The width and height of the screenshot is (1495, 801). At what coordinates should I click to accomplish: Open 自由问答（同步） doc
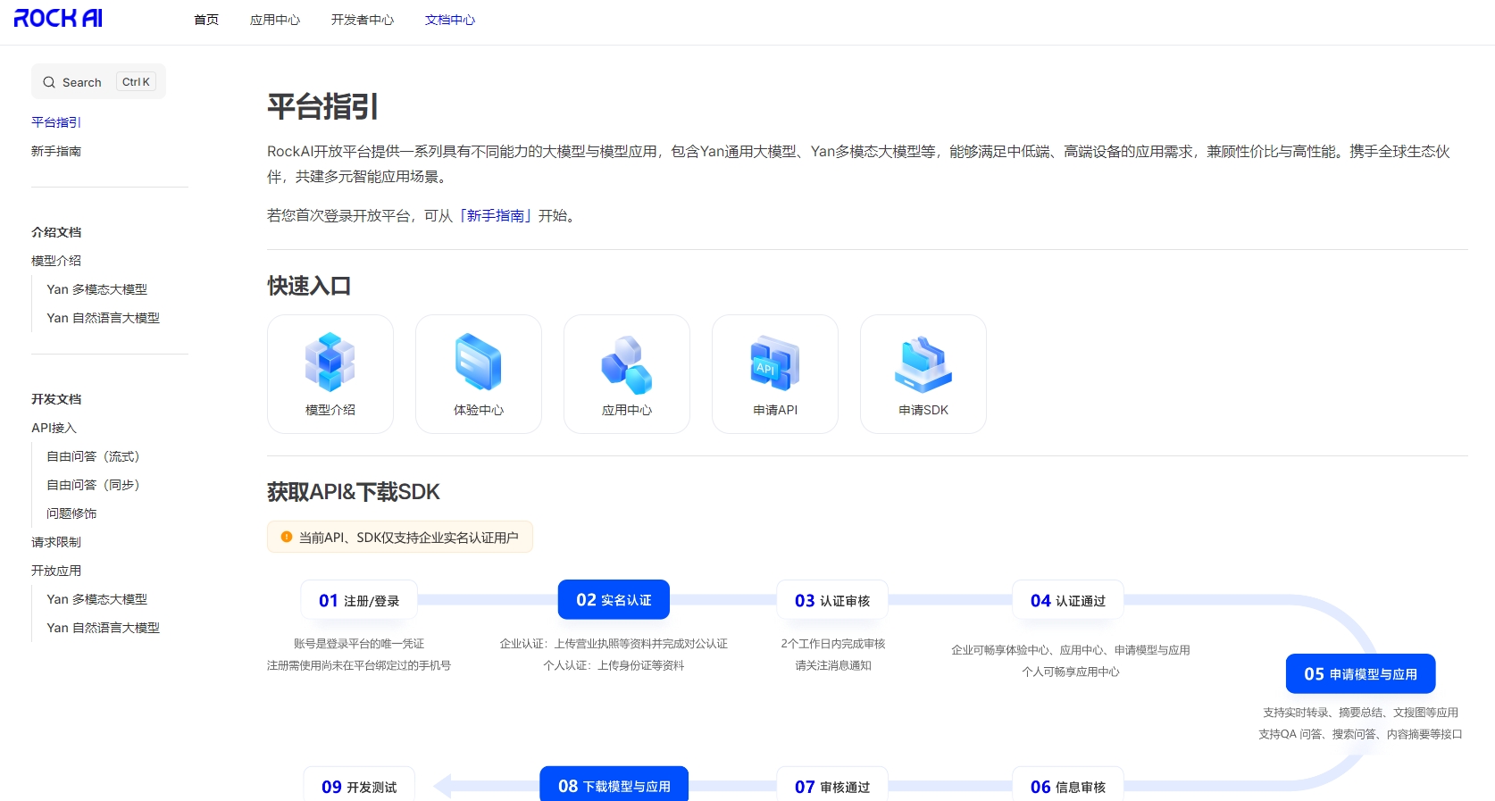click(x=94, y=485)
